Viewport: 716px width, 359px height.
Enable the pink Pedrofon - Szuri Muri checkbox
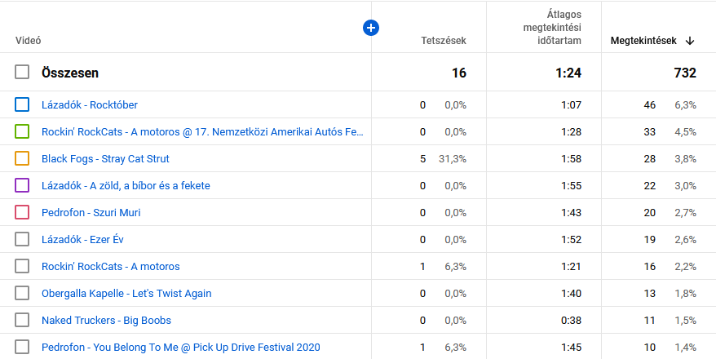(22, 212)
